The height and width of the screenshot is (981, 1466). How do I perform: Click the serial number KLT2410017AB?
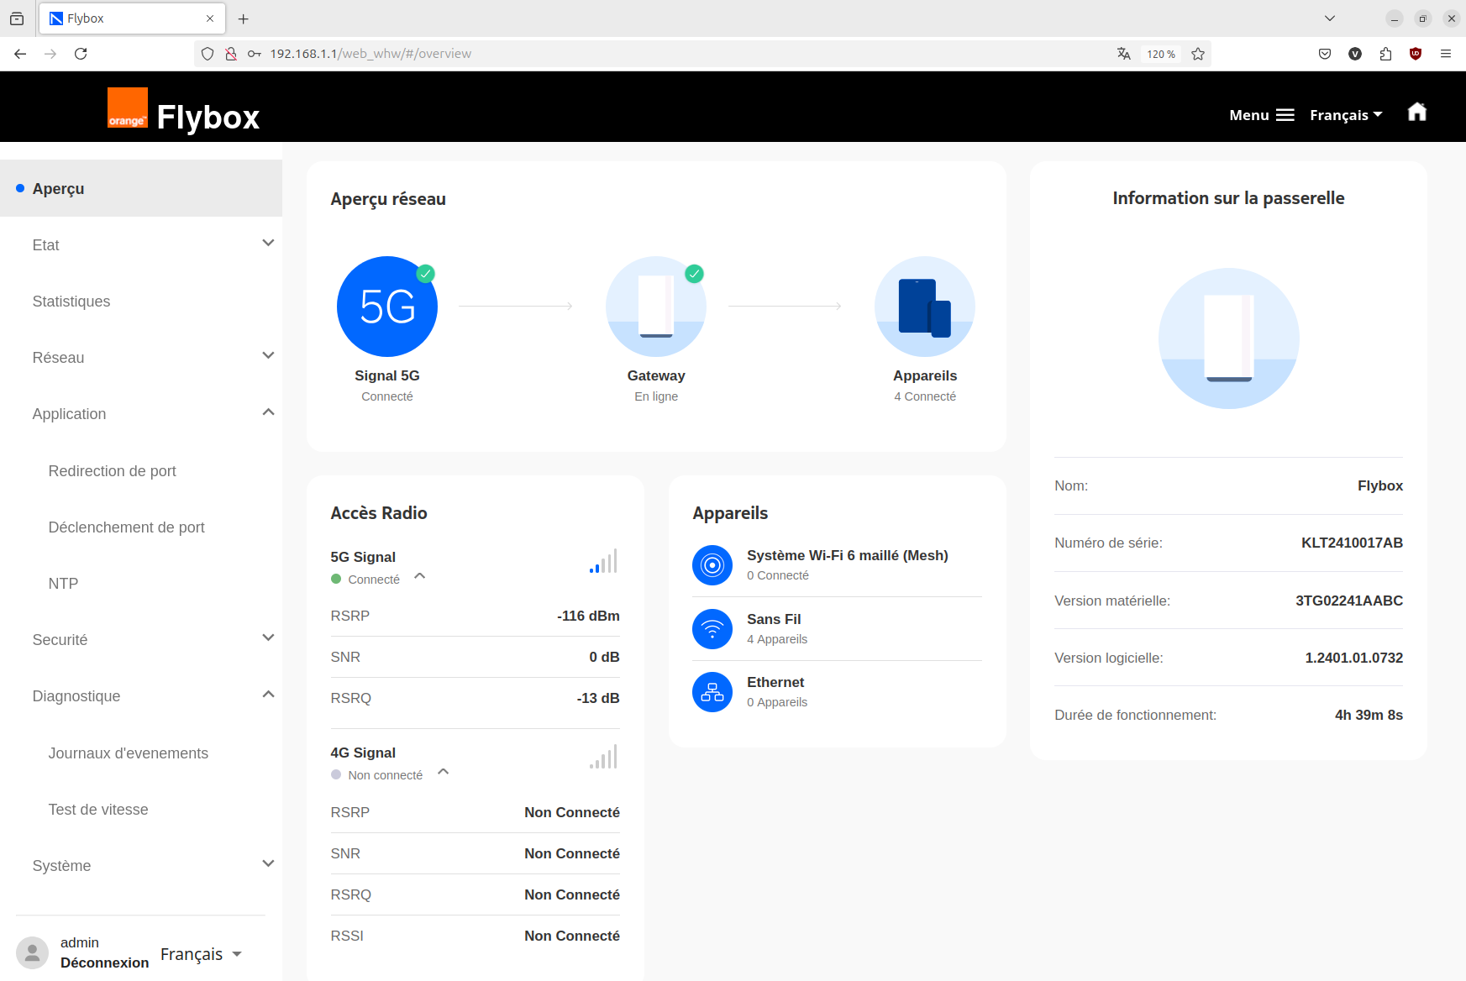click(x=1352, y=543)
